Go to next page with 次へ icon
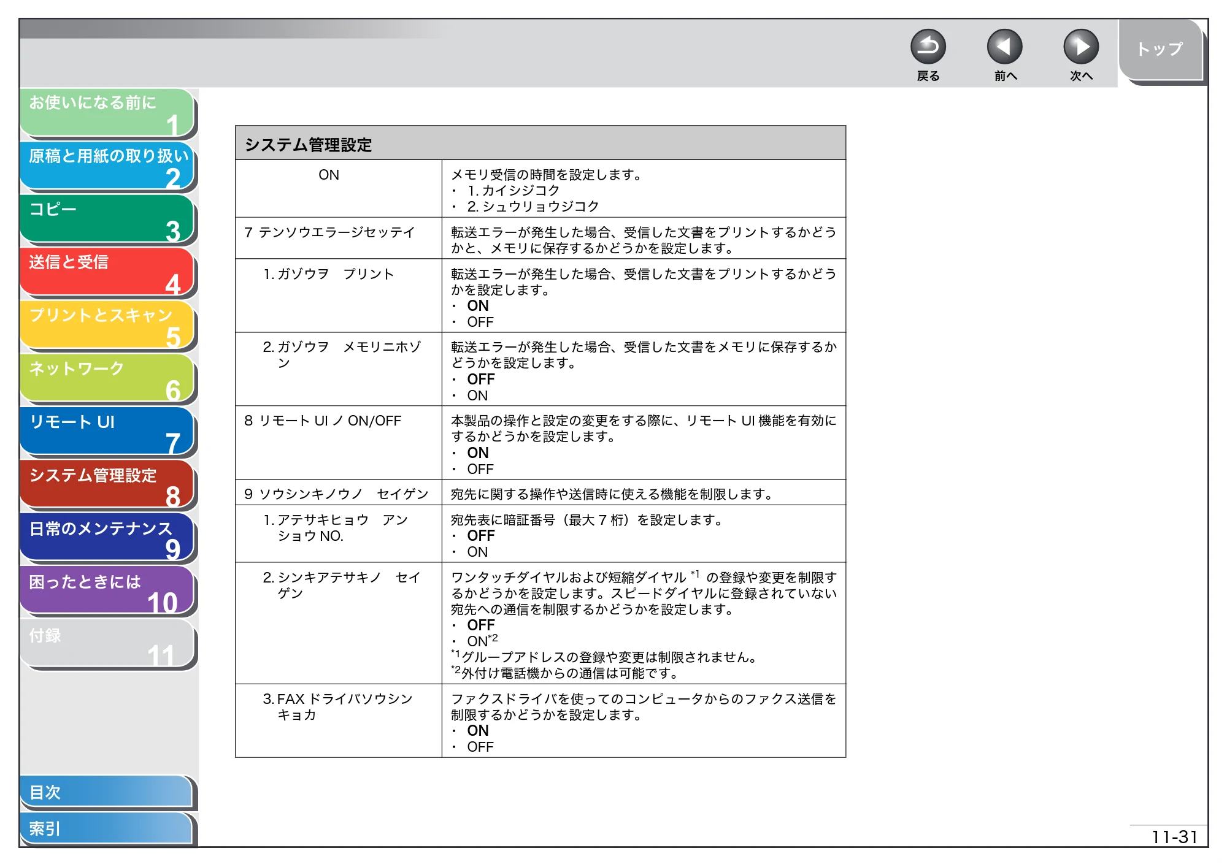This screenshot has height=867, width=1227. coord(1080,47)
